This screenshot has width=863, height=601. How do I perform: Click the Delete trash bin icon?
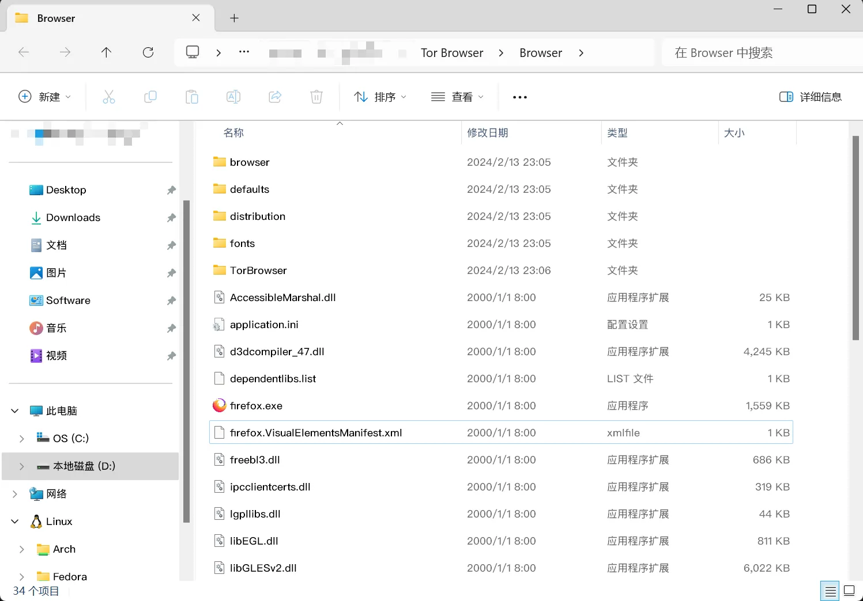pos(316,97)
